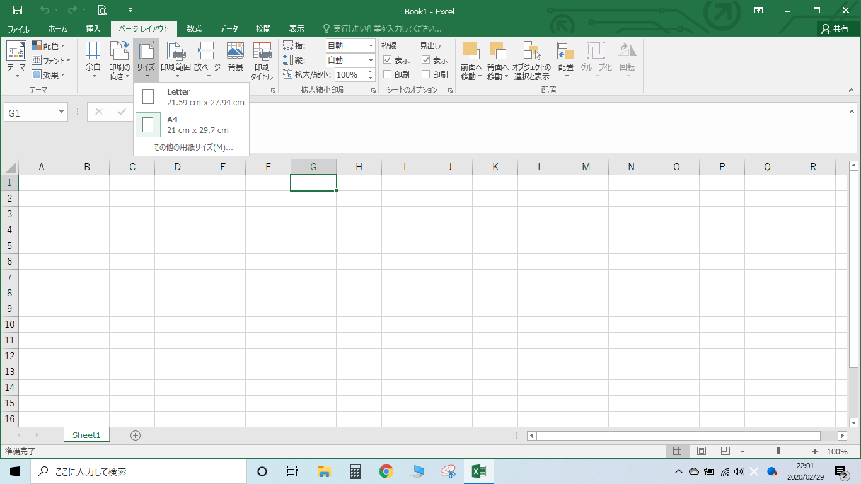Switch to the 挿入 tab
Image resolution: width=861 pixels, height=484 pixels.
point(93,29)
